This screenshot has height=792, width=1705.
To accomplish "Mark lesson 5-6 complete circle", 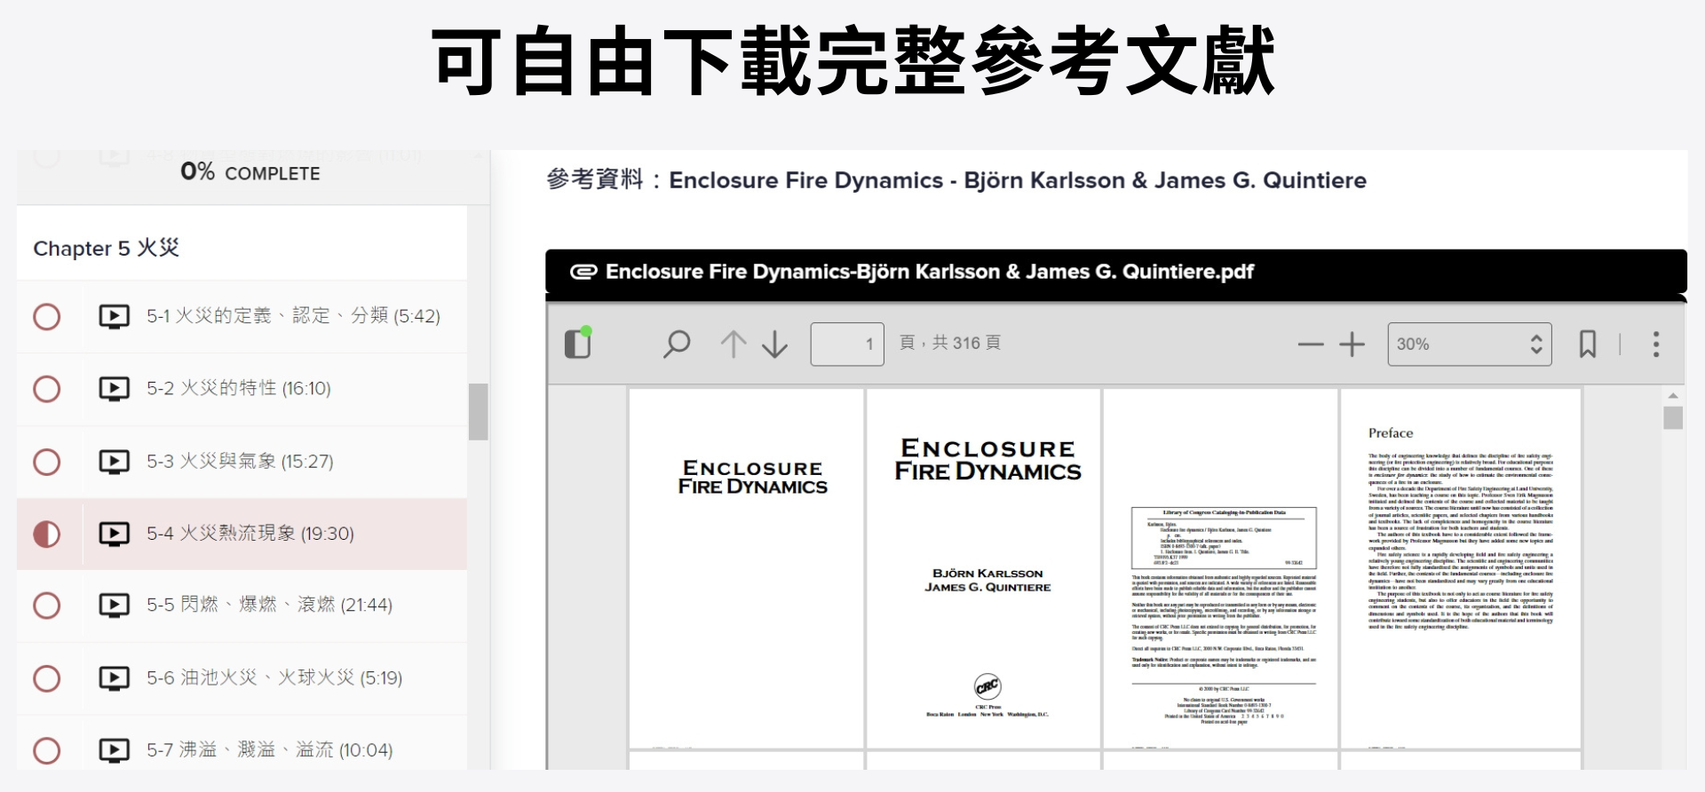I will pos(47,678).
